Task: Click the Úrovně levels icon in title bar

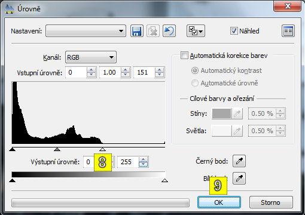Action: coord(10,9)
